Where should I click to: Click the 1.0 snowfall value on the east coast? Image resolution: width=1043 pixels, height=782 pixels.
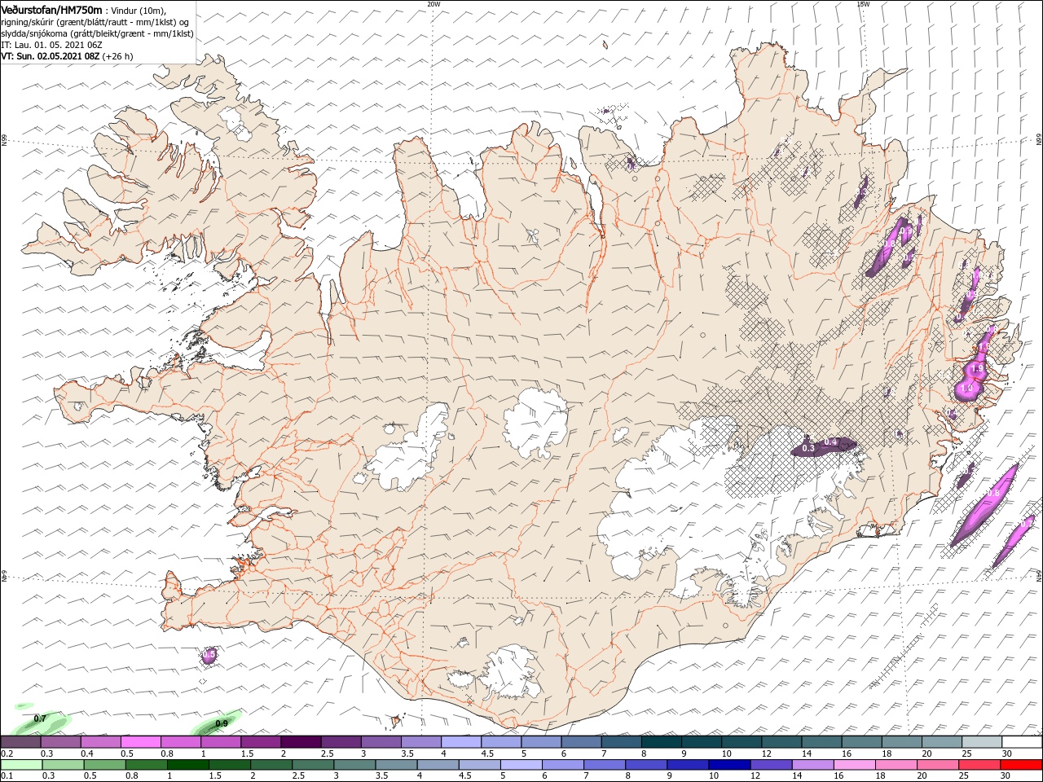click(966, 388)
